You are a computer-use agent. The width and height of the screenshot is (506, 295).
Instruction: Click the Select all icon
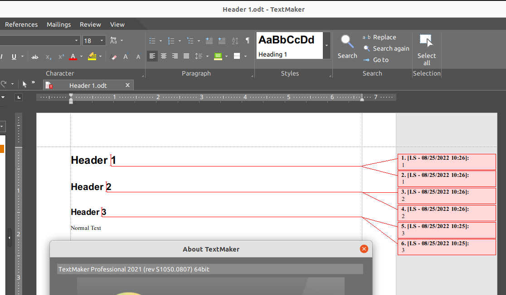426,41
